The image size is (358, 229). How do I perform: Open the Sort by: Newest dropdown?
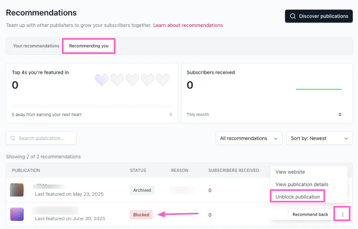(x=319, y=139)
